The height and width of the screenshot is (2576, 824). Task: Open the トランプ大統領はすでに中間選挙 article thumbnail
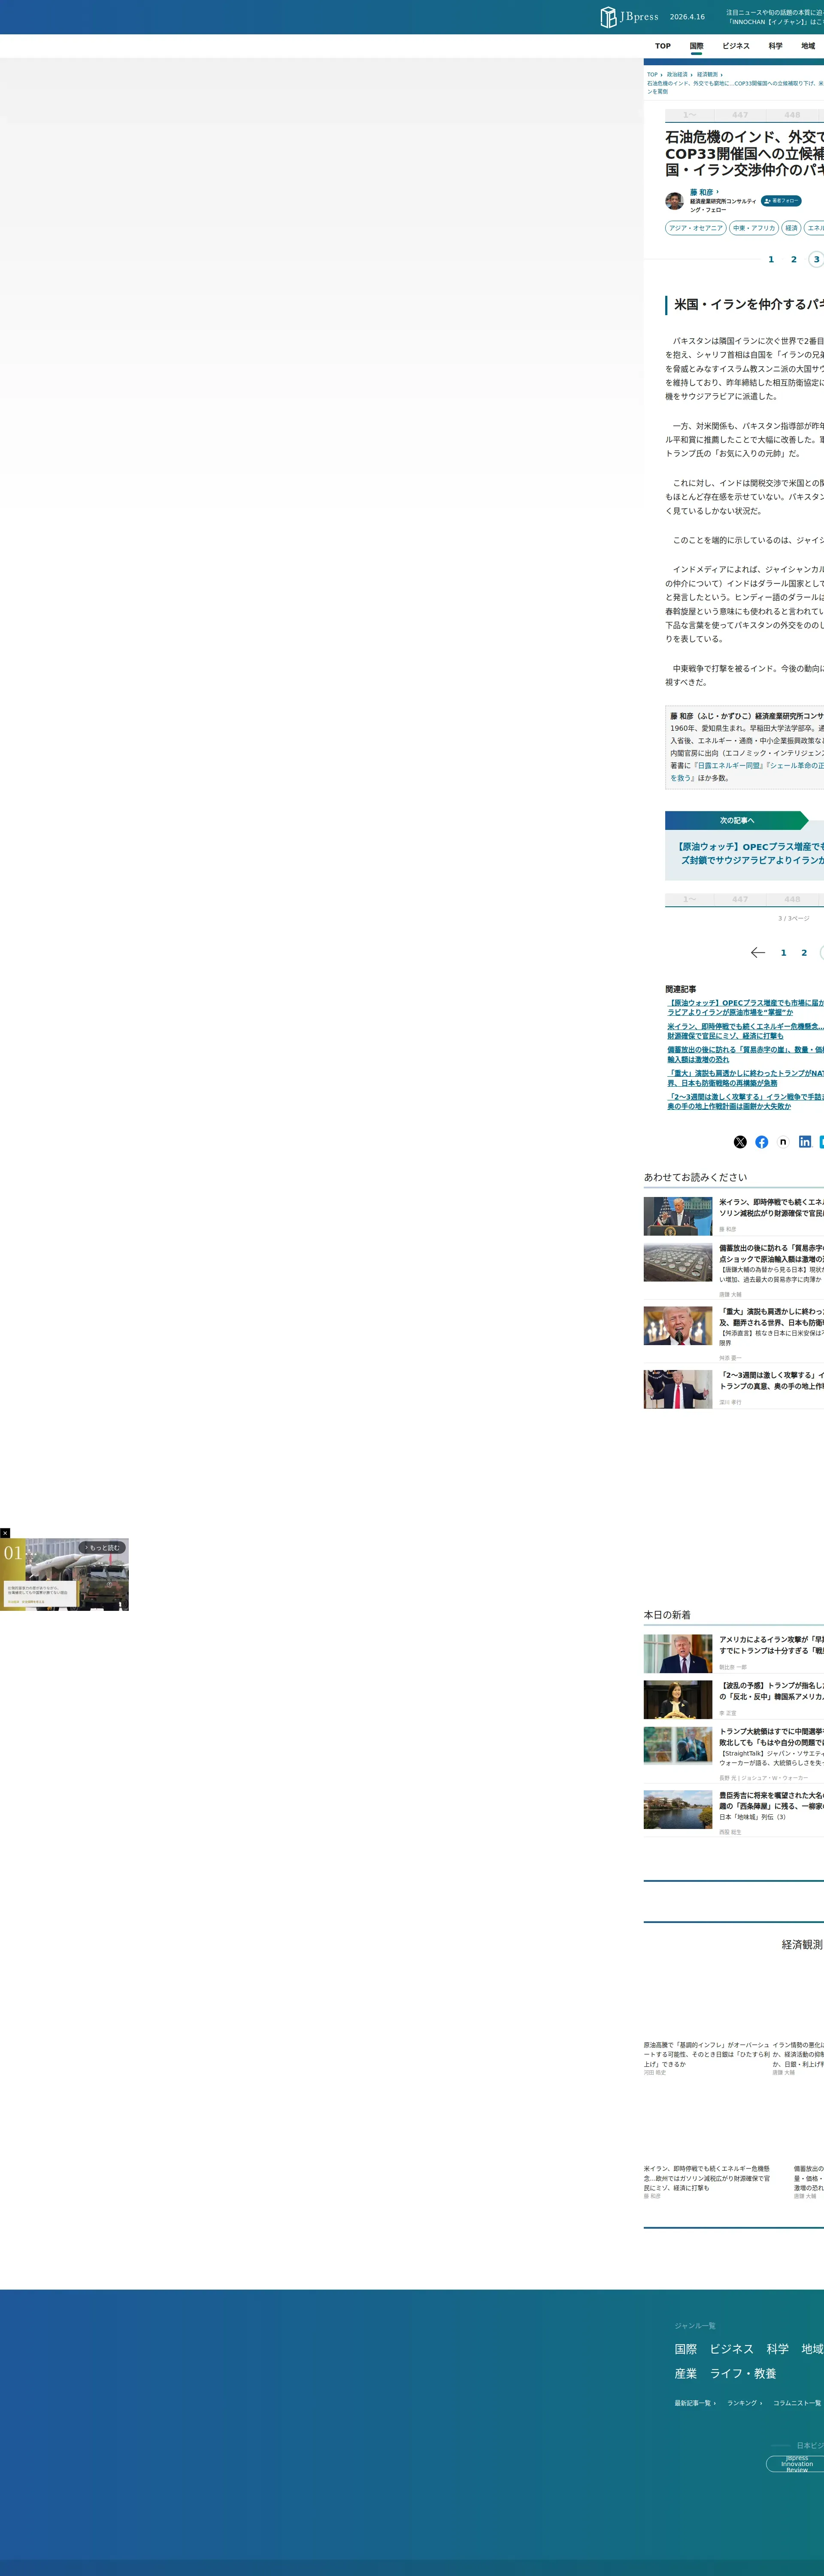point(678,1746)
